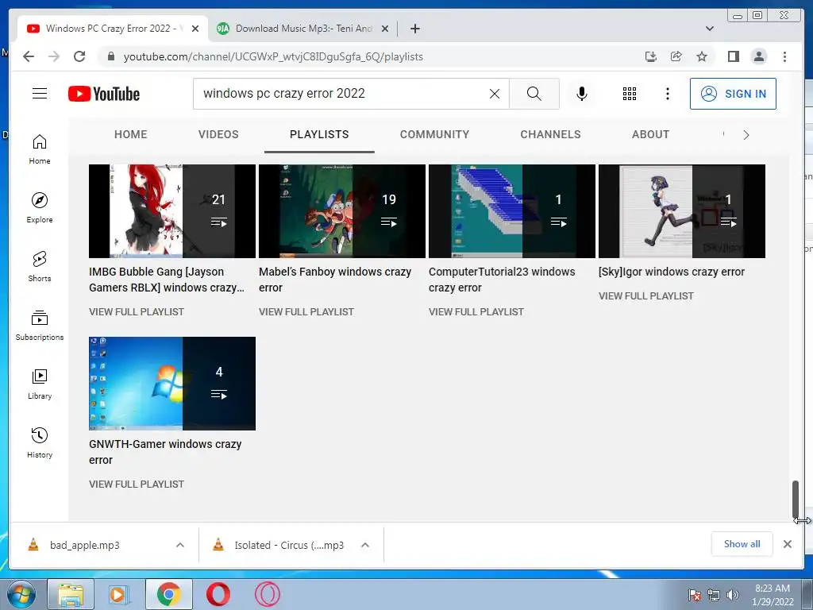The height and width of the screenshot is (610, 813).
Task: Open Mabel's Fanboy playlist thumbnail
Action: [x=342, y=211]
